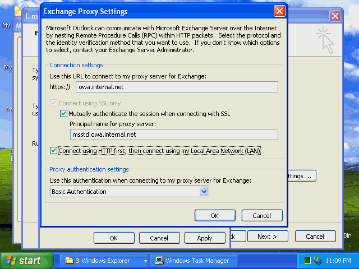Click Cancel next to the Apply button
This screenshot has height=269, width=359.
(x=159, y=238)
